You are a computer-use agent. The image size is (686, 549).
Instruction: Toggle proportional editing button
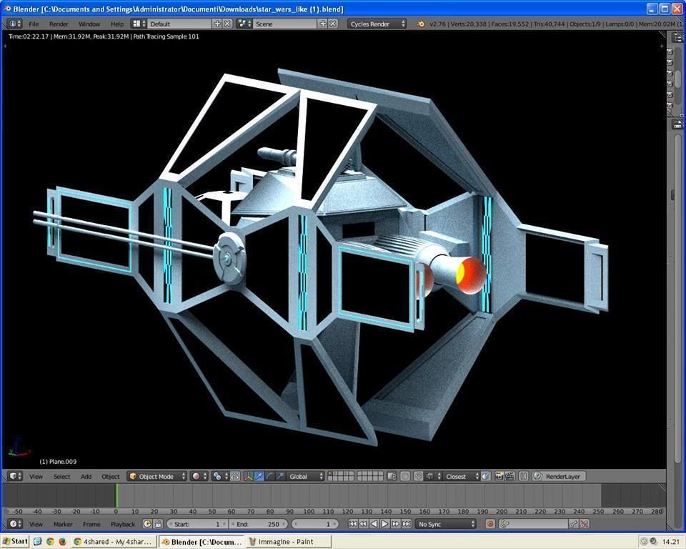pyautogui.click(x=405, y=476)
